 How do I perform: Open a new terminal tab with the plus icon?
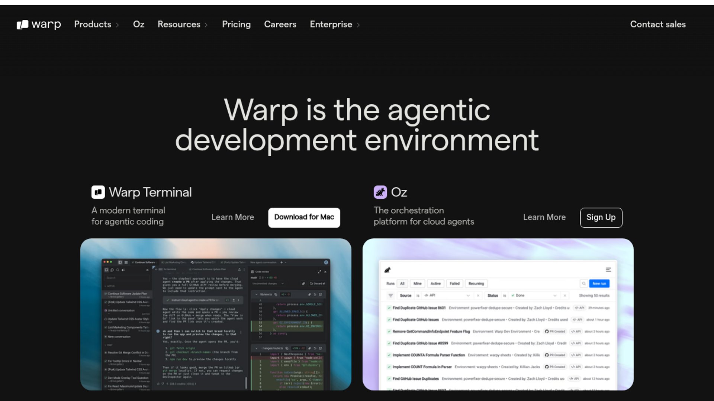pyautogui.click(x=282, y=263)
